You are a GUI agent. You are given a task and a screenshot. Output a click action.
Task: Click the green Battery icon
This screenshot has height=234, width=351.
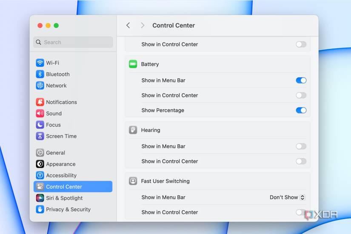(133, 64)
